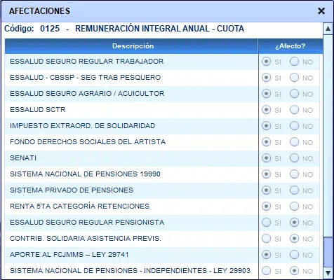Click the ¿Afecto? column header
334x280 pixels.
pyautogui.click(x=290, y=46)
